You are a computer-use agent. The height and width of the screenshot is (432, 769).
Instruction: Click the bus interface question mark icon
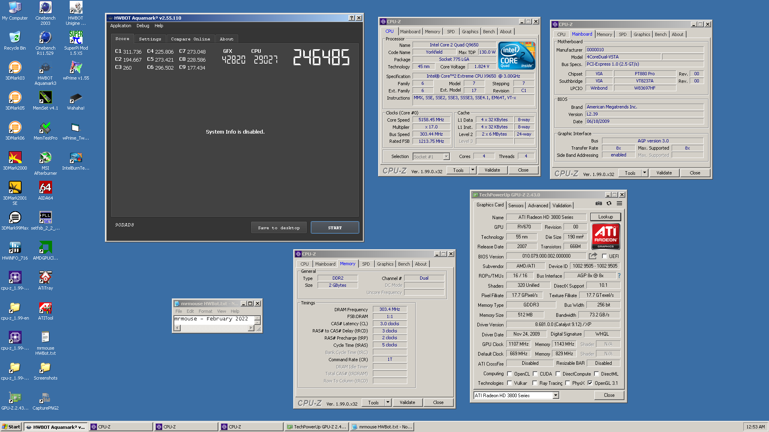pos(619,276)
